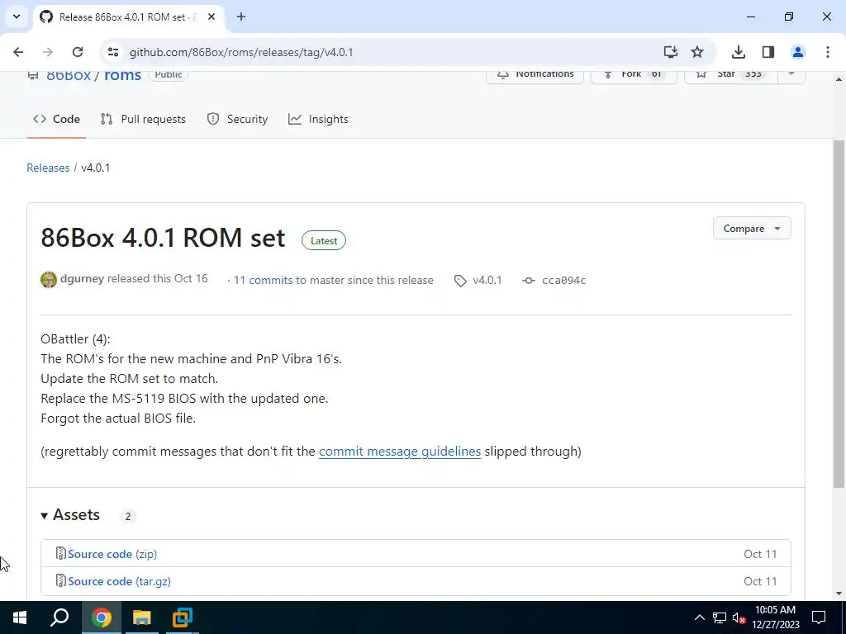
Task: Expand the star lists dropdown arrow
Action: pos(791,75)
